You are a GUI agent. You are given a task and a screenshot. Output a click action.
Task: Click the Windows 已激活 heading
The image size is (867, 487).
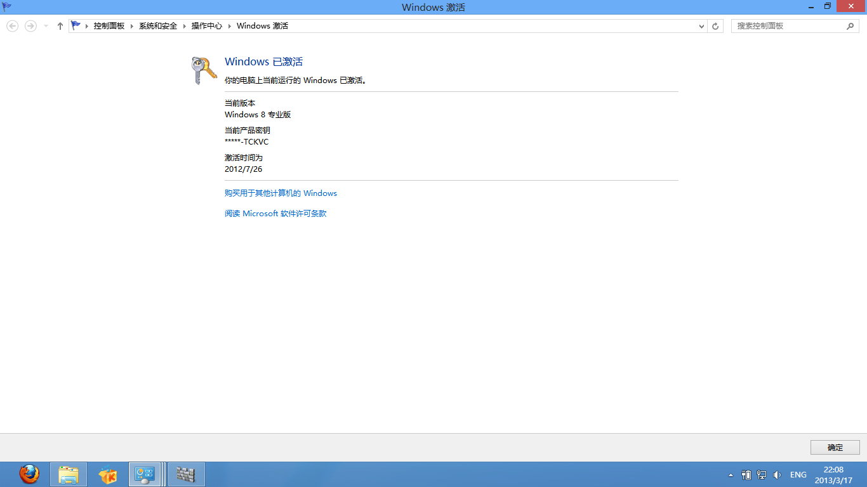pyautogui.click(x=264, y=62)
